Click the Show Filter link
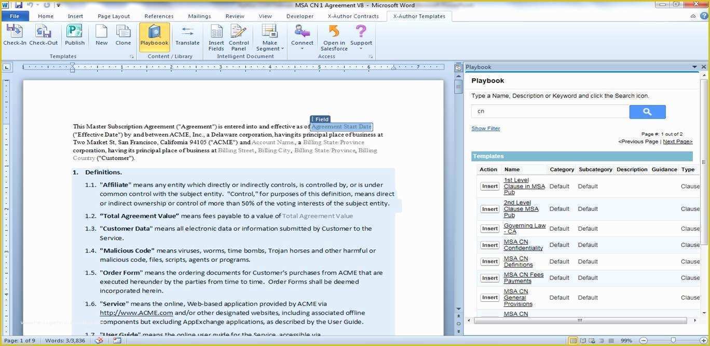Image resolution: width=710 pixels, height=346 pixels. (486, 128)
